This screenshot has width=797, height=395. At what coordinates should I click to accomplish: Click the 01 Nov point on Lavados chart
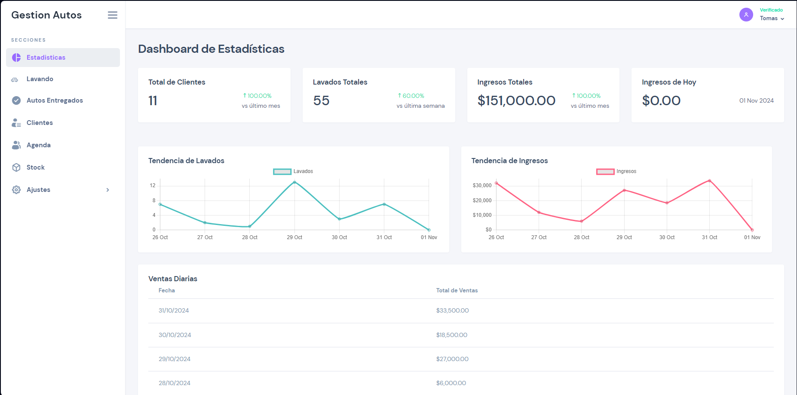(x=429, y=230)
